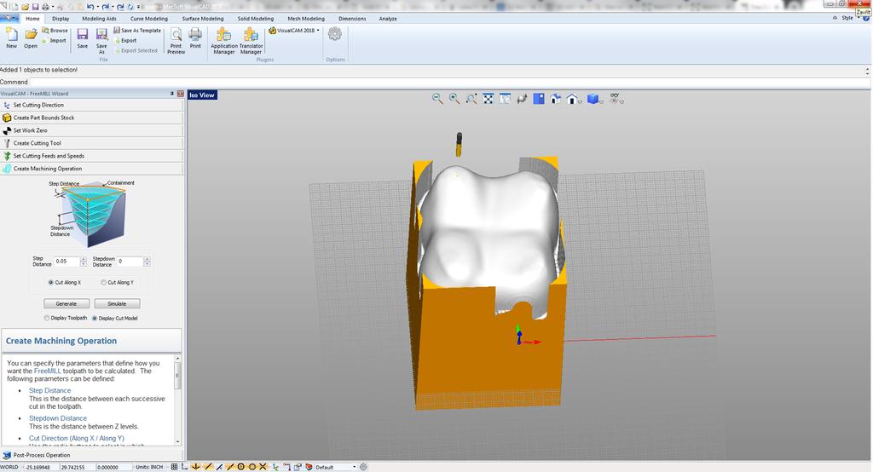
Task: Open Options gear in the ribbon
Action: click(x=334, y=34)
